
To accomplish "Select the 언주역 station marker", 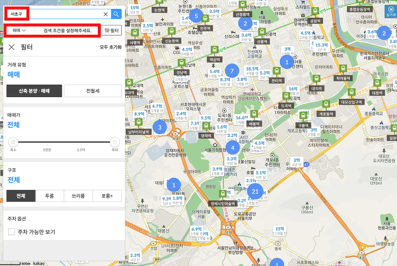I will [205, 23].
